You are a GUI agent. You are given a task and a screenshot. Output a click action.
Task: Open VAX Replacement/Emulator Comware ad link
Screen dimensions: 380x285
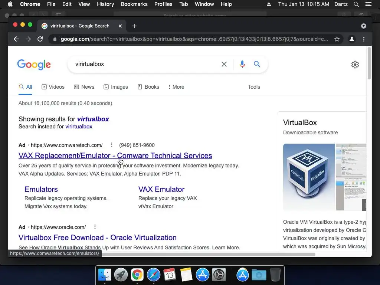pyautogui.click(x=115, y=155)
